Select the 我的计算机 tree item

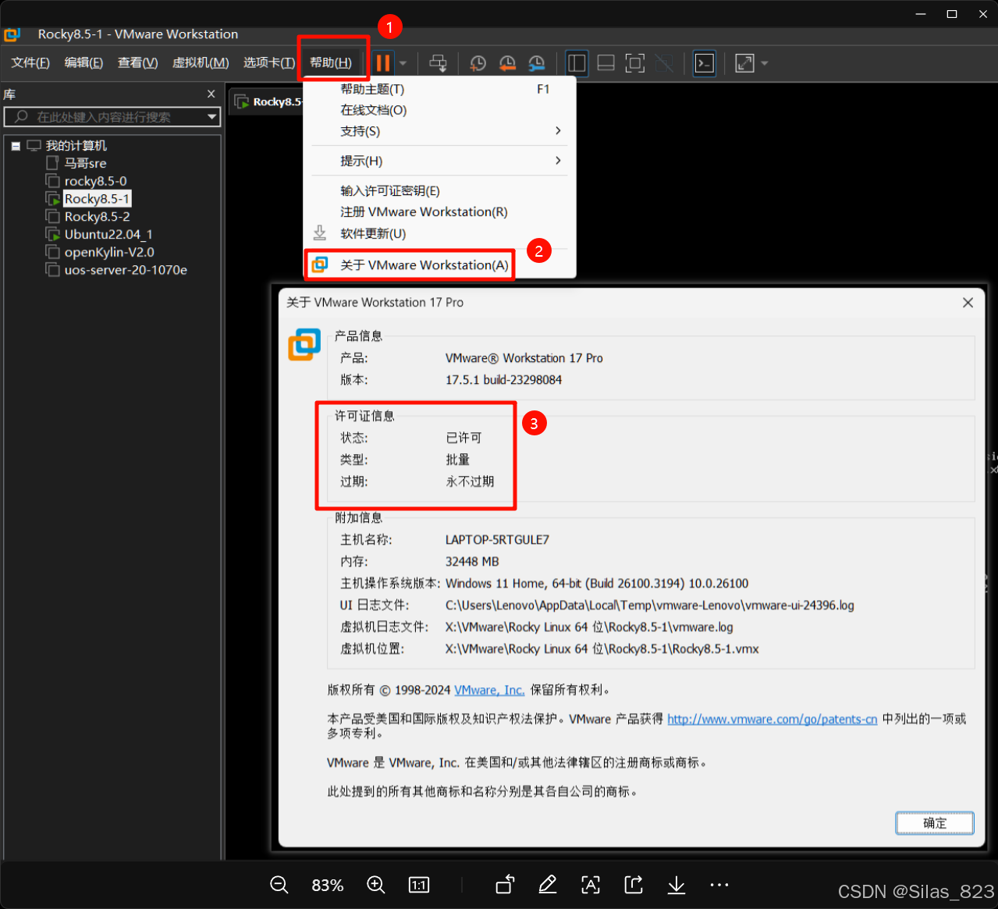(x=76, y=146)
